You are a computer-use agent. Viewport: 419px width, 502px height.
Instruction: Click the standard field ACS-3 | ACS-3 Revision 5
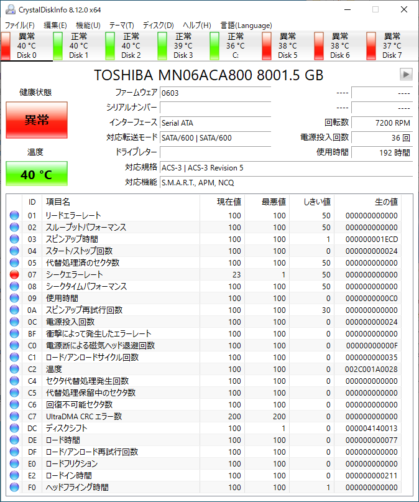[x=286, y=167]
